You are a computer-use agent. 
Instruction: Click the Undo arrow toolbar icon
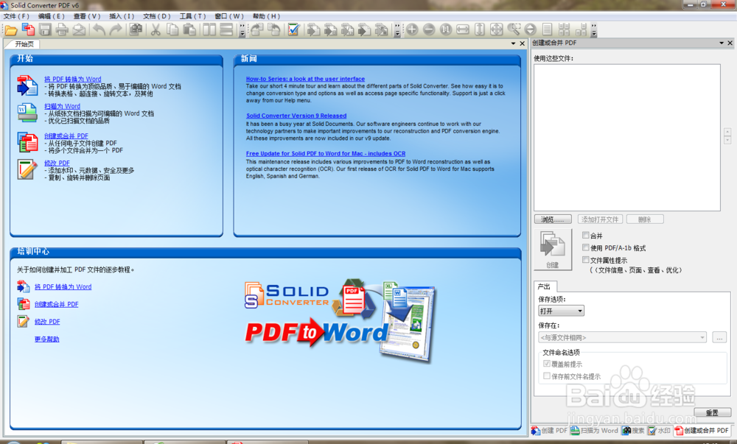(x=99, y=29)
